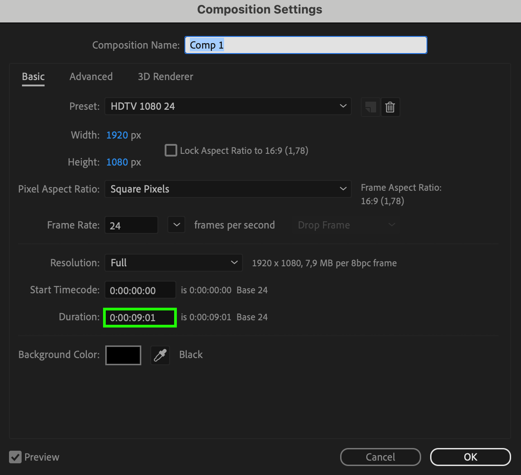Click the Cancel button
521x475 pixels.
pyautogui.click(x=380, y=457)
